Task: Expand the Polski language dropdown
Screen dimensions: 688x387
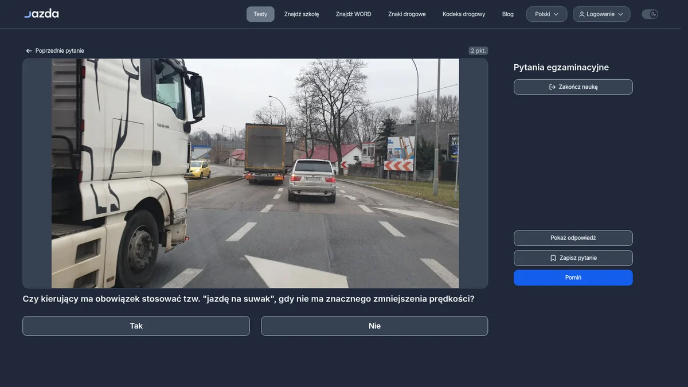Action: [547, 14]
